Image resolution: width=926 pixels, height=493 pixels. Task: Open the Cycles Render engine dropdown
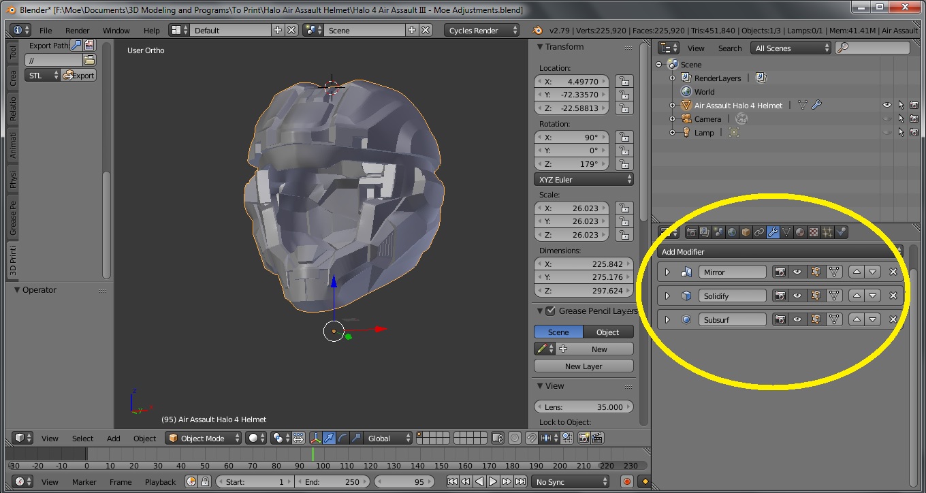point(482,30)
